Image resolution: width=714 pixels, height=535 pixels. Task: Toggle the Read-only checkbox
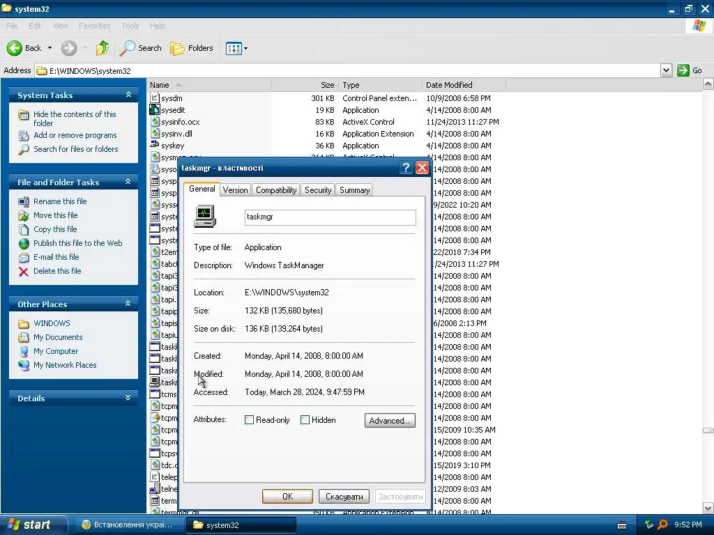pos(249,420)
